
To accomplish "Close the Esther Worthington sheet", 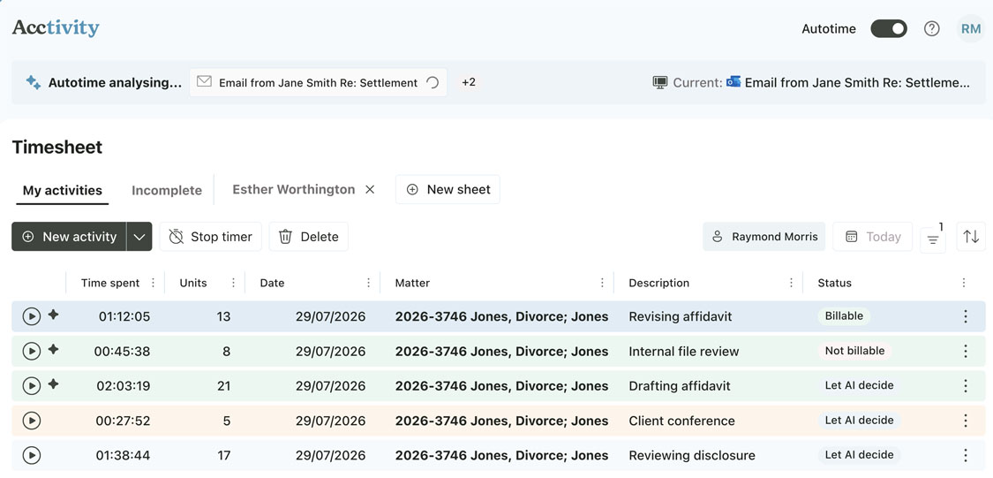I will [x=371, y=190].
